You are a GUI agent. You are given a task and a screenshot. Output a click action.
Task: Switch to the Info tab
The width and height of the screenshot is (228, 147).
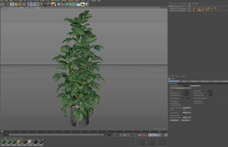pos(184,81)
